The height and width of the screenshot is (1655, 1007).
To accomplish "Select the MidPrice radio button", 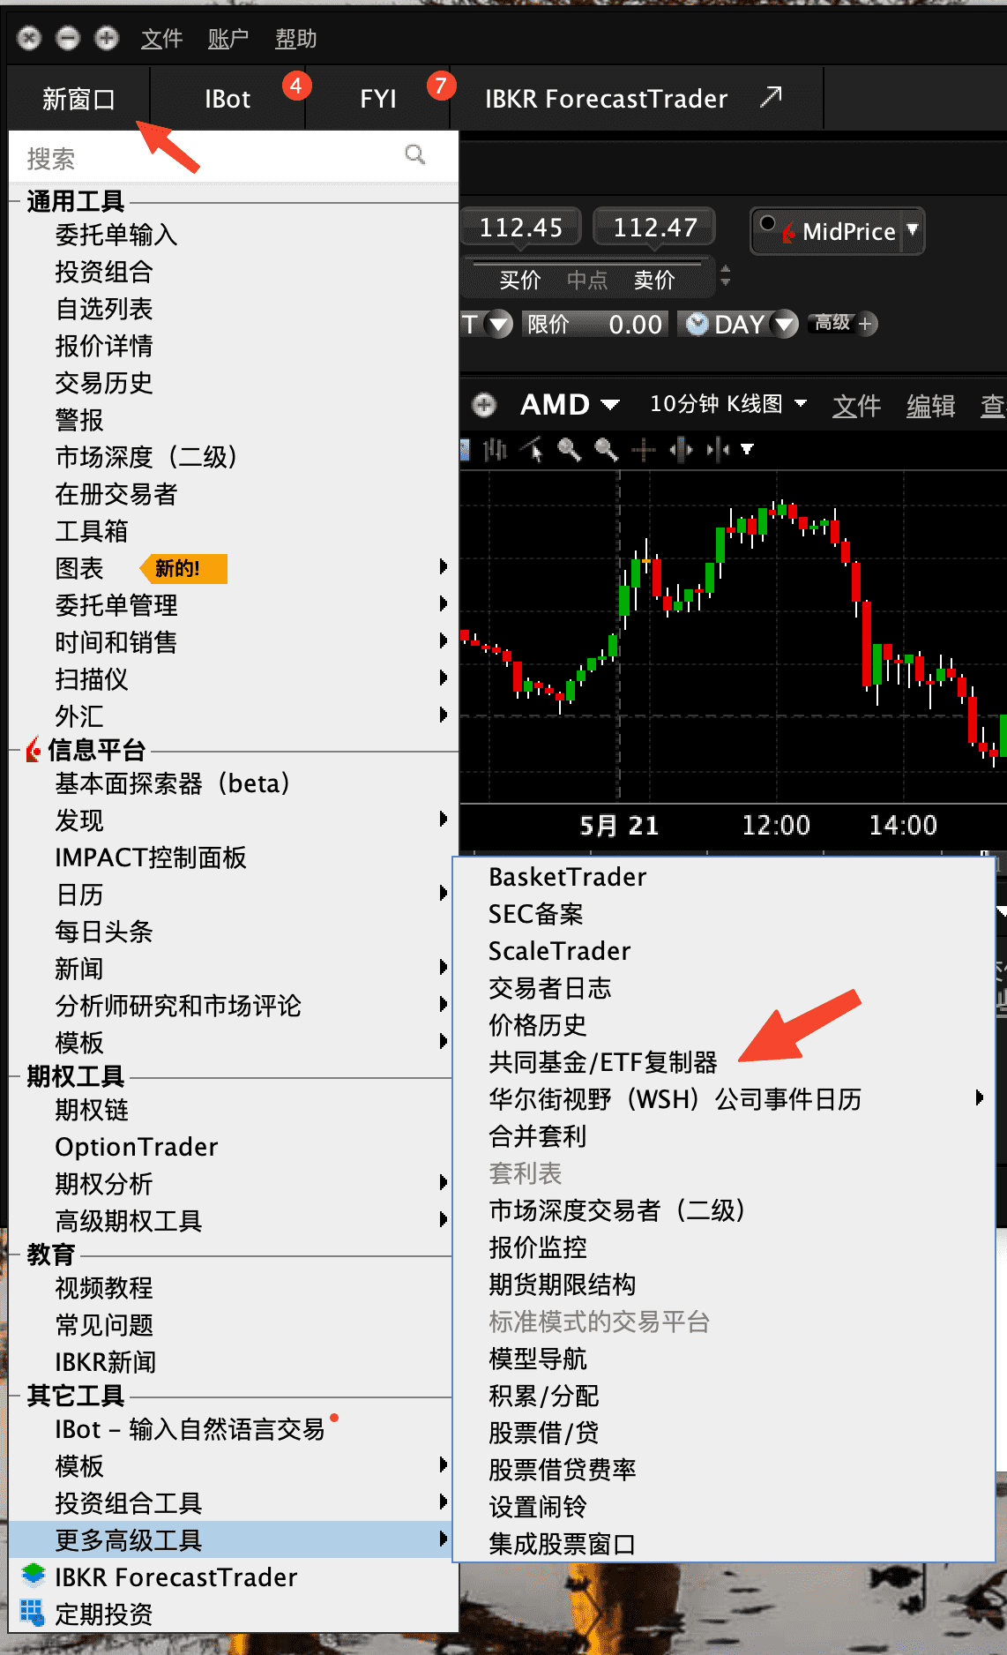I will click(x=767, y=223).
